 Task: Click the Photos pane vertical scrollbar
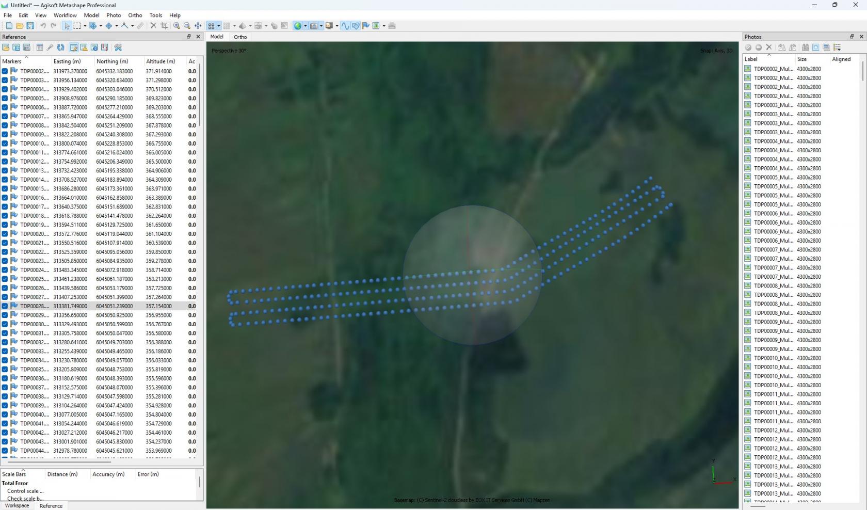[x=862, y=72]
